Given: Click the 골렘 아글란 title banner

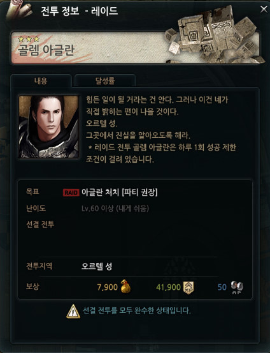Looking at the screenshot, I should click(135, 47).
